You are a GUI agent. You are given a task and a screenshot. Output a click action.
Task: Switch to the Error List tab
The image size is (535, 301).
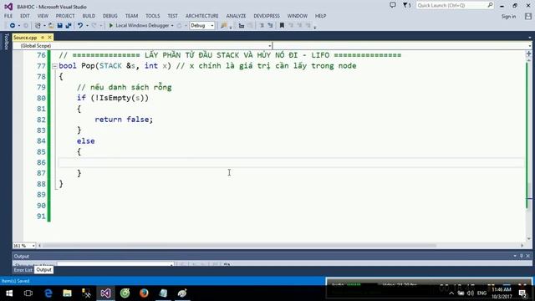[x=23, y=270]
